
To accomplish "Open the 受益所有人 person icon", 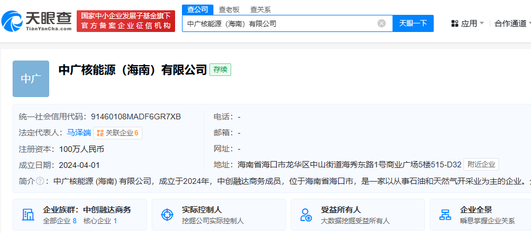I will [306, 215].
